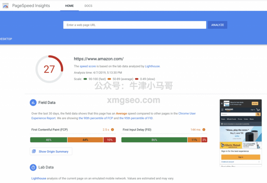
Task: Follow the Lighthouse link beside analyzed by
Action: 152,66
